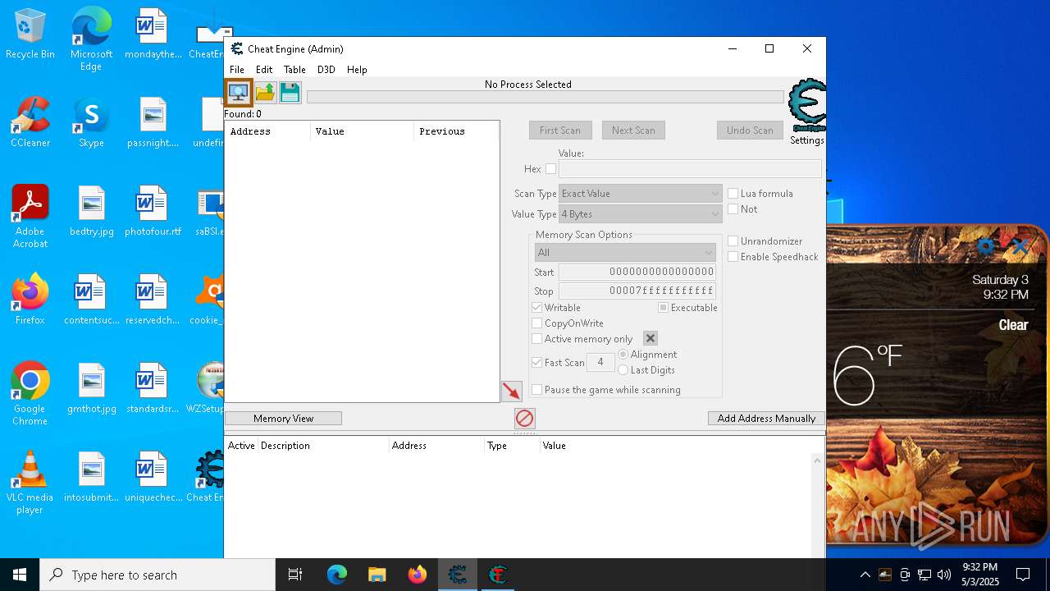Select VLC media player desktop icon
Viewport: 1050px width, 591px height.
point(30,483)
